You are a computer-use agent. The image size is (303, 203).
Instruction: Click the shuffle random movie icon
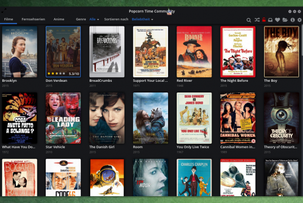click(x=257, y=20)
